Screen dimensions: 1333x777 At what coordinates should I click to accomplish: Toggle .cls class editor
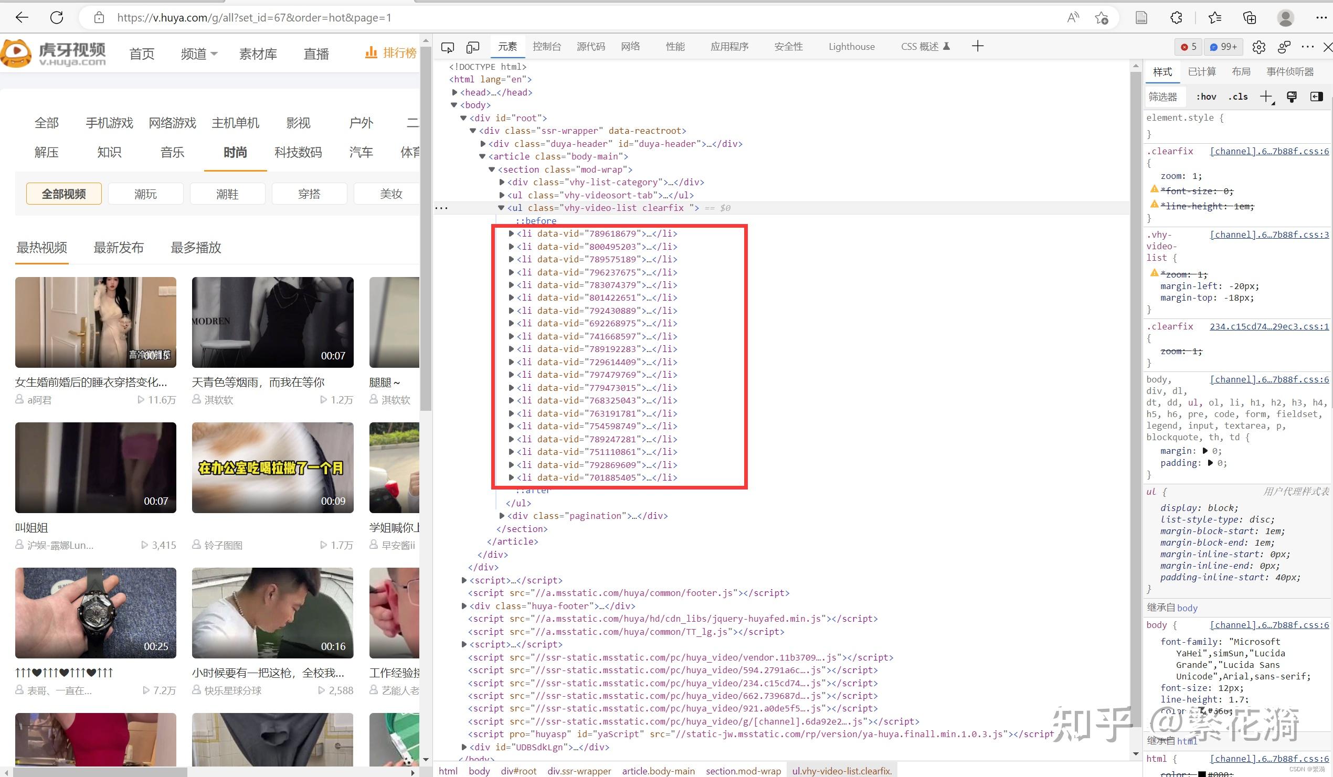tap(1238, 97)
